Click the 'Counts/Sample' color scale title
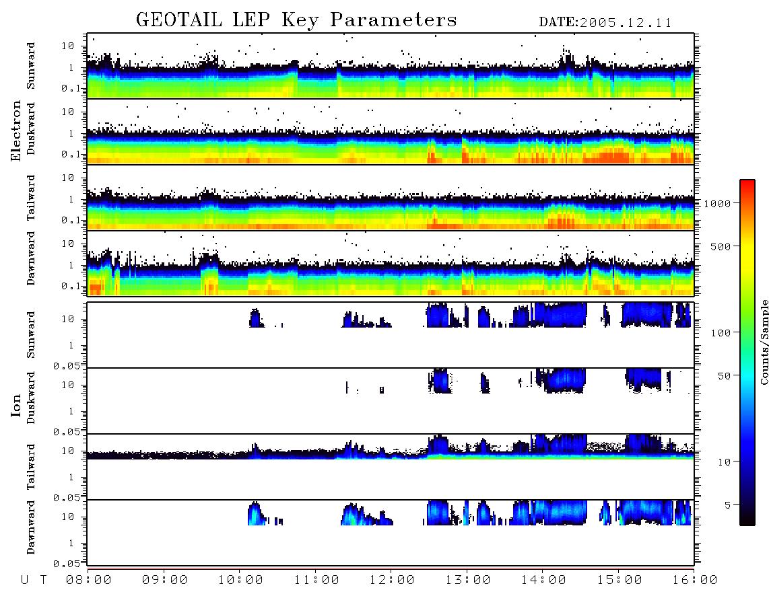 (x=764, y=342)
